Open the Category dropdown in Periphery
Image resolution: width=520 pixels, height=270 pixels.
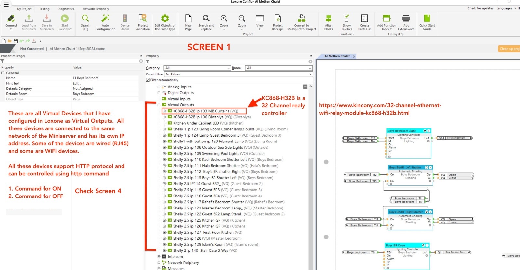197,68
